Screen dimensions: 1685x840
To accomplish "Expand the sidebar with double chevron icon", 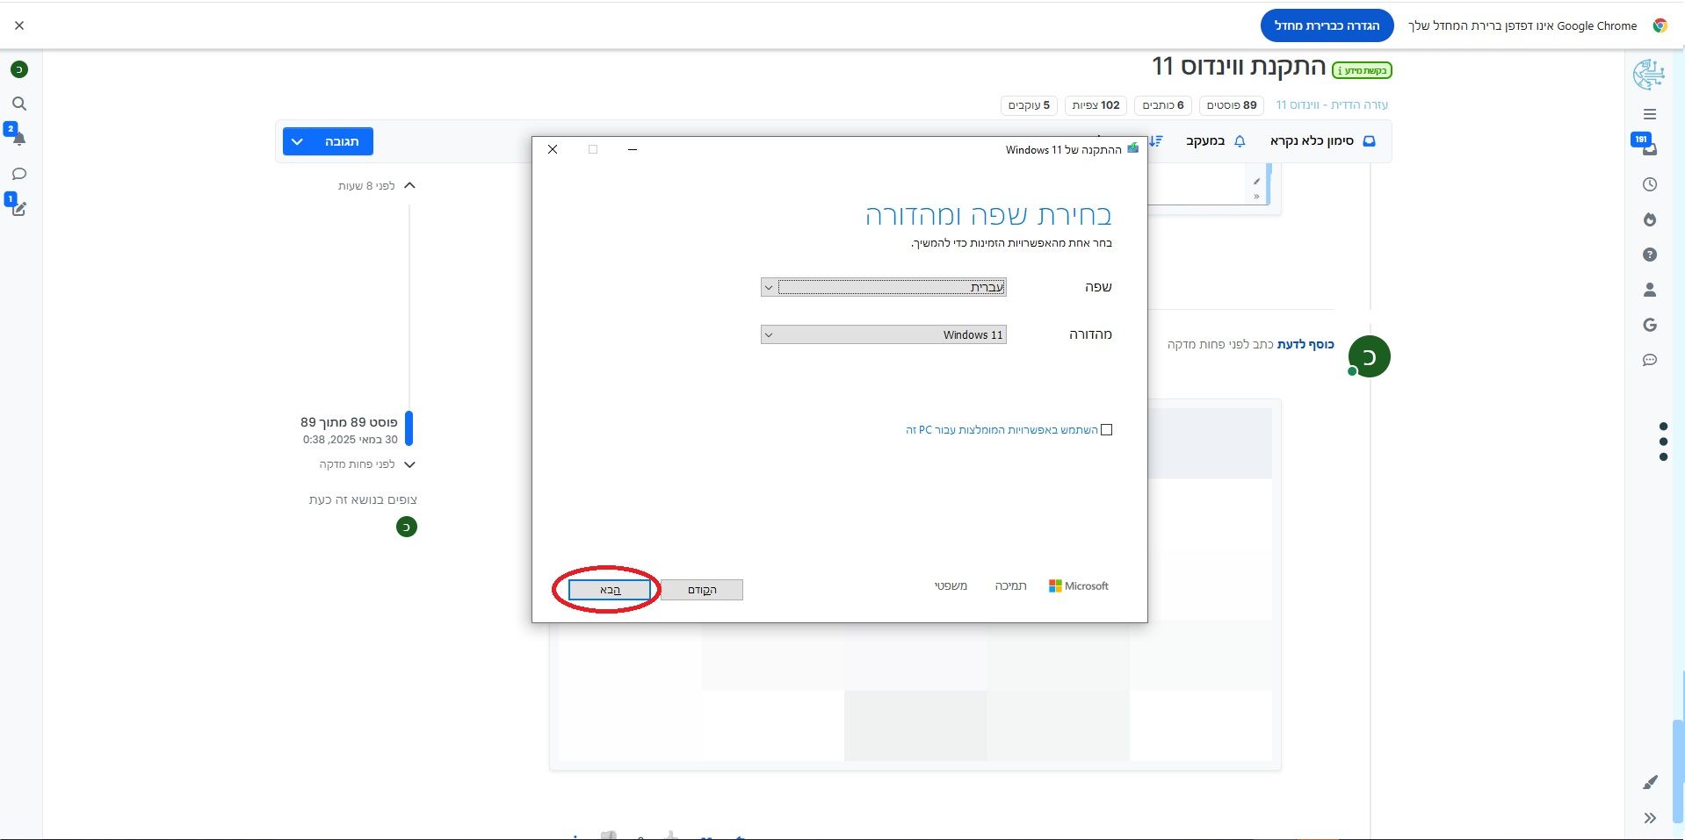I will pyautogui.click(x=1650, y=818).
